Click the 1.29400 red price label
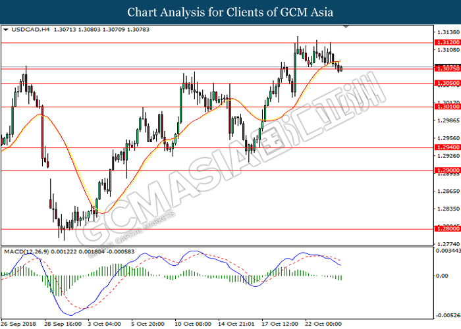461x329 pixels. (x=448, y=147)
